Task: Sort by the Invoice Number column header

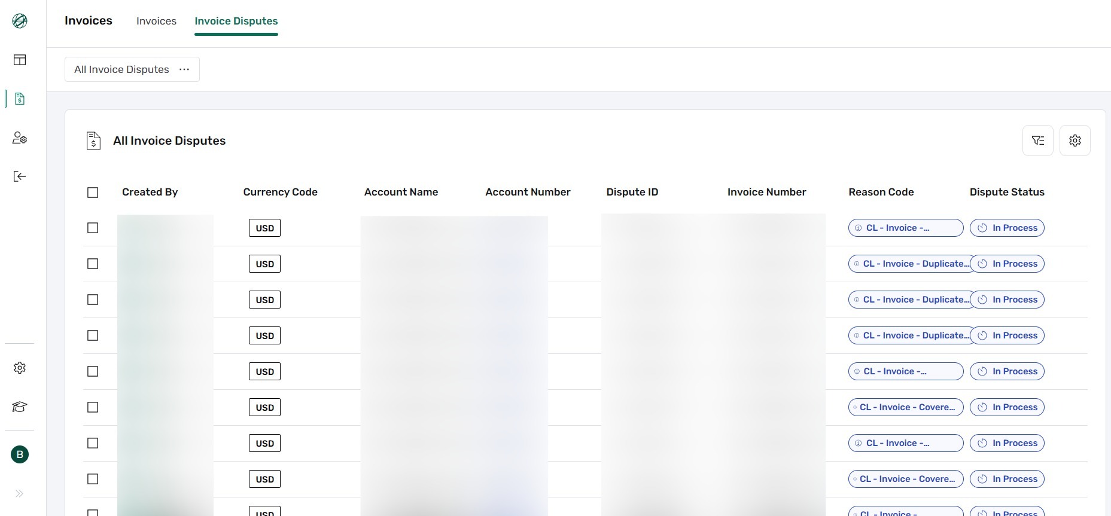Action: tap(766, 192)
